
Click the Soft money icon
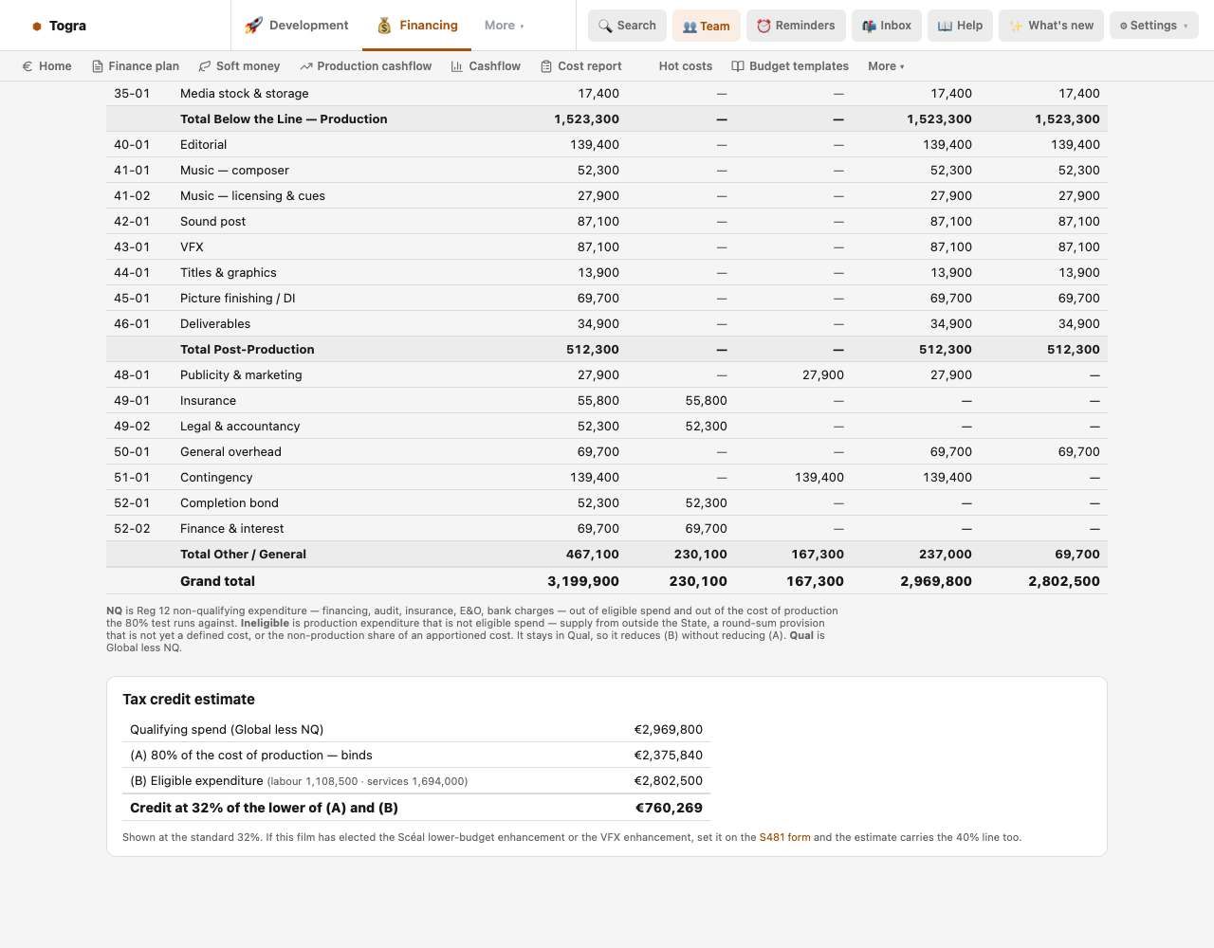[x=205, y=66]
